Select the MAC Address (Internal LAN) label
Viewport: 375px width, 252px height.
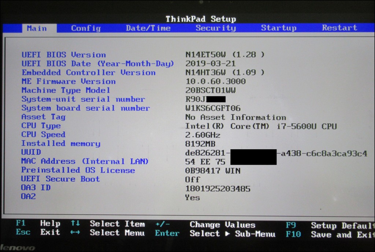(85, 161)
